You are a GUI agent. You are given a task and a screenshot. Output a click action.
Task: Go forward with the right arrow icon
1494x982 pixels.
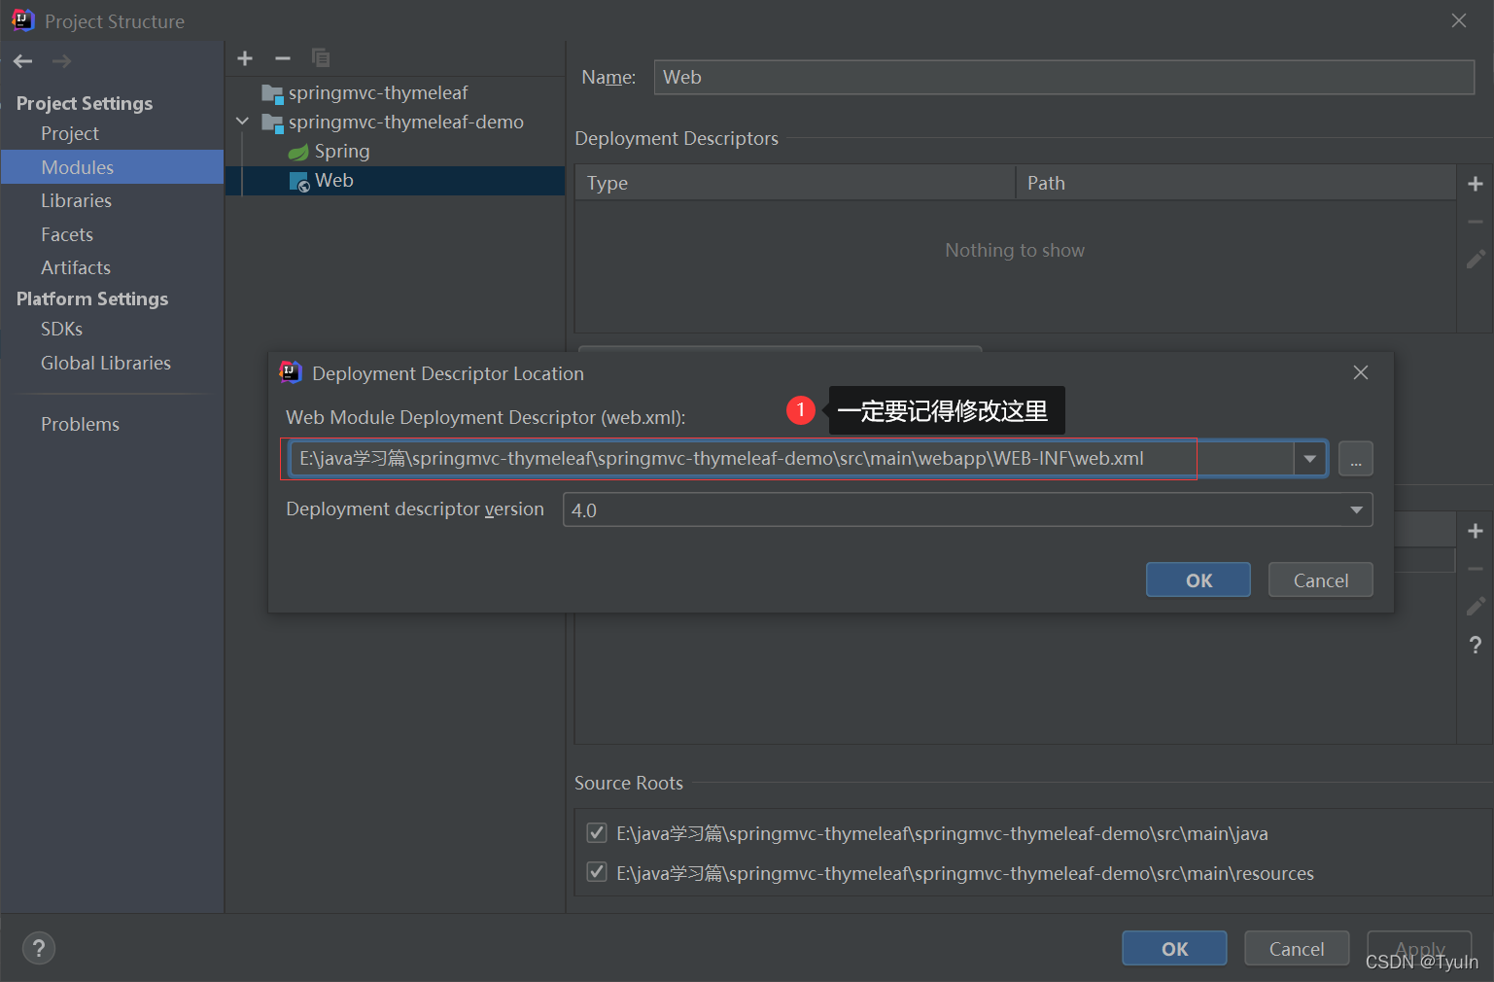[x=61, y=61]
